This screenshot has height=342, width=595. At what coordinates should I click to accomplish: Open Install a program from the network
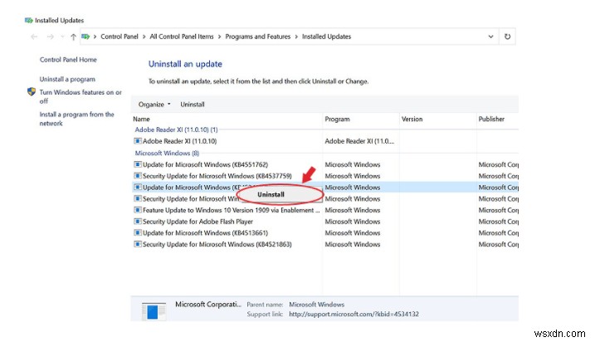click(x=76, y=119)
